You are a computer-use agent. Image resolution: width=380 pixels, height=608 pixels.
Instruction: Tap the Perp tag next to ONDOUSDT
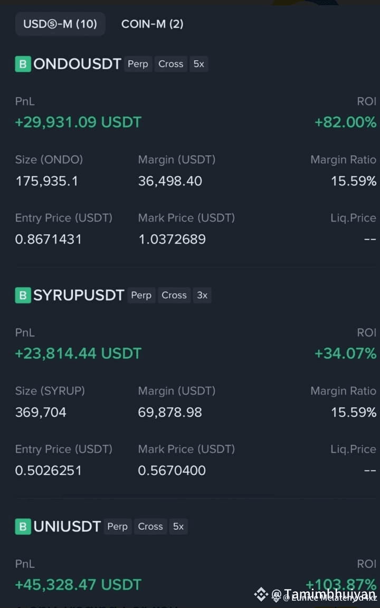[138, 64]
